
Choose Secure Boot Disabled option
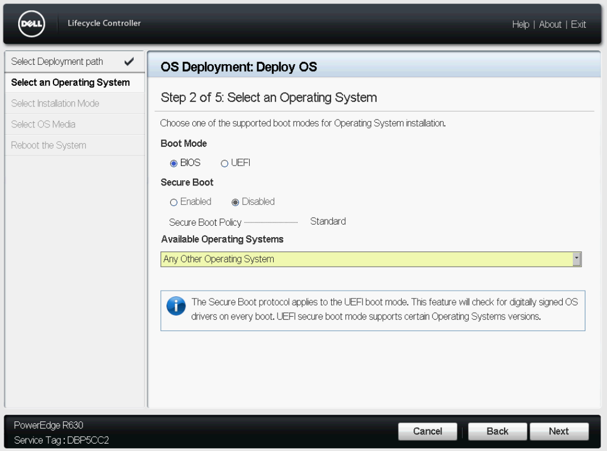pyautogui.click(x=235, y=202)
